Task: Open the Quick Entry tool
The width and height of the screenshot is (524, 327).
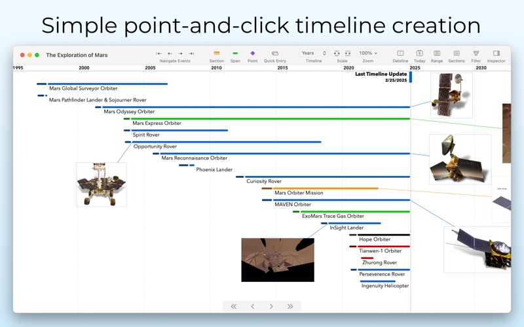Action: point(275,54)
